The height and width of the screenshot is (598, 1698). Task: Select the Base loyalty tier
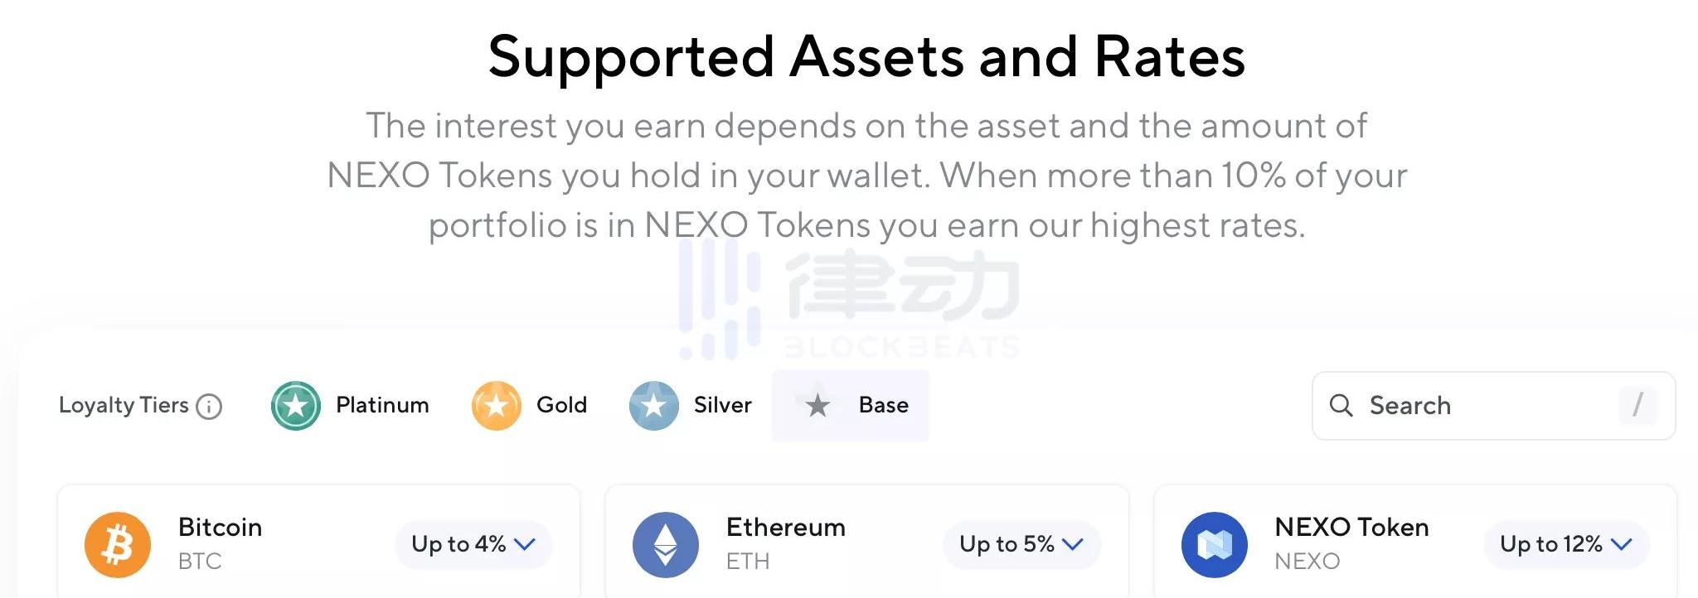pyautogui.click(x=883, y=405)
